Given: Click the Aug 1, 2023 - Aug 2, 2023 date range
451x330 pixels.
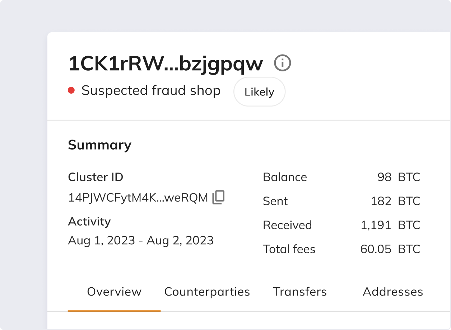Looking at the screenshot, I should [141, 240].
